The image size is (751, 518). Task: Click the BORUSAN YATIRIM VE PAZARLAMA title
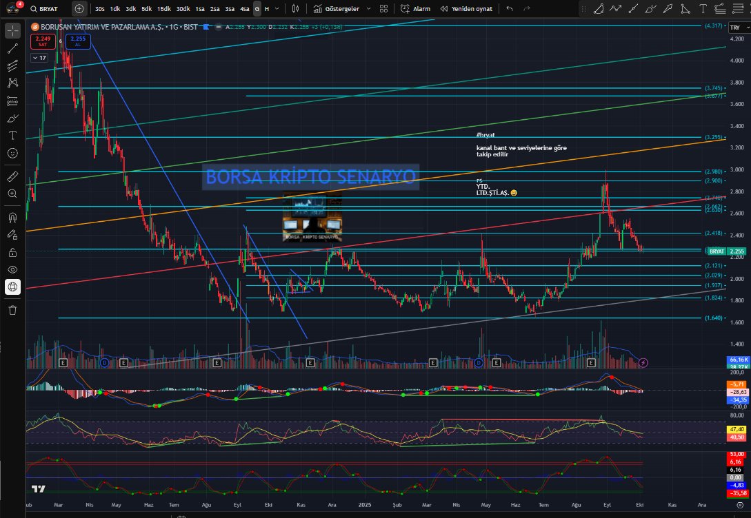coord(102,27)
